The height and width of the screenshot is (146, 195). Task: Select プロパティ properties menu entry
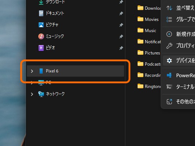click(180, 46)
